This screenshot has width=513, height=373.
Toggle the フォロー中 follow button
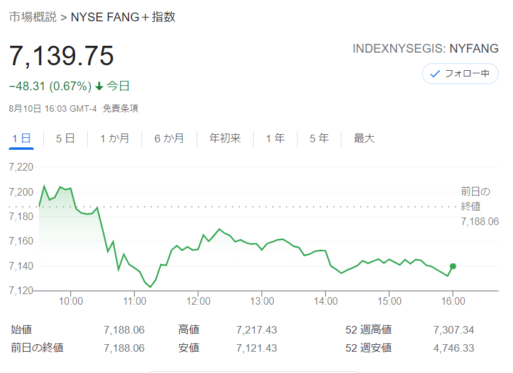[460, 74]
